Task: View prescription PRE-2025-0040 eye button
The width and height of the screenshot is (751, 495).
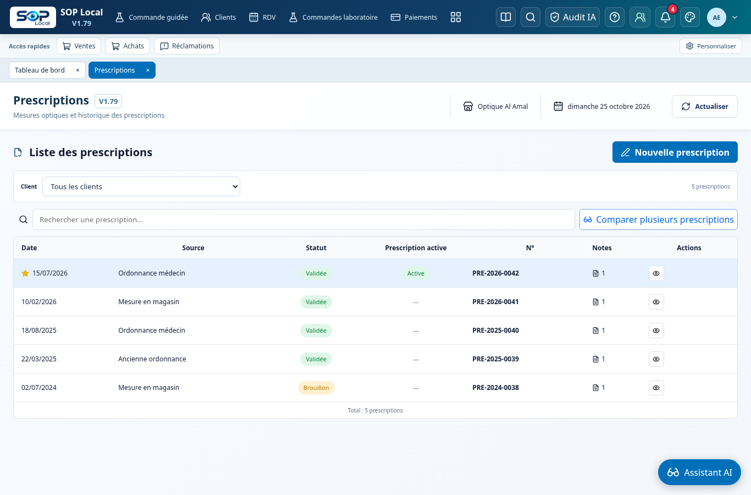Action: point(656,331)
